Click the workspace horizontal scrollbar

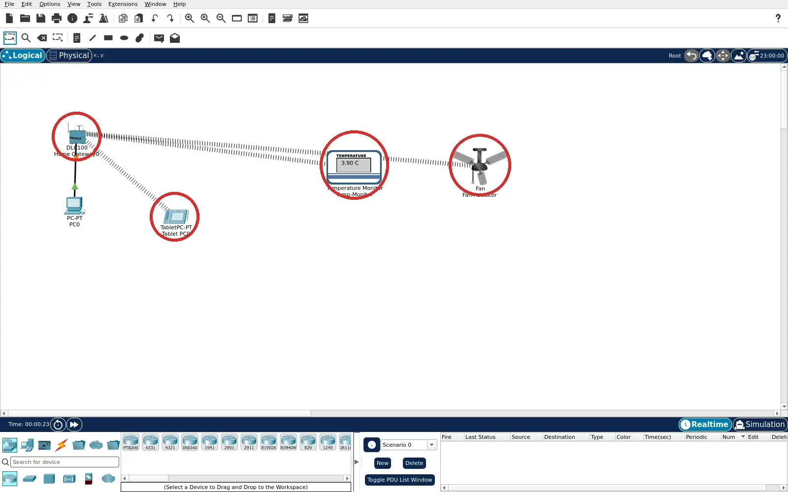[160, 413]
